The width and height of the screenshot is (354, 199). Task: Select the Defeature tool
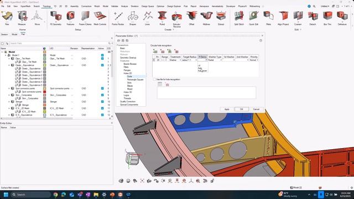point(342,18)
